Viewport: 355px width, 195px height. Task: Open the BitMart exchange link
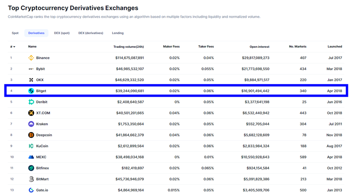(x=42, y=179)
